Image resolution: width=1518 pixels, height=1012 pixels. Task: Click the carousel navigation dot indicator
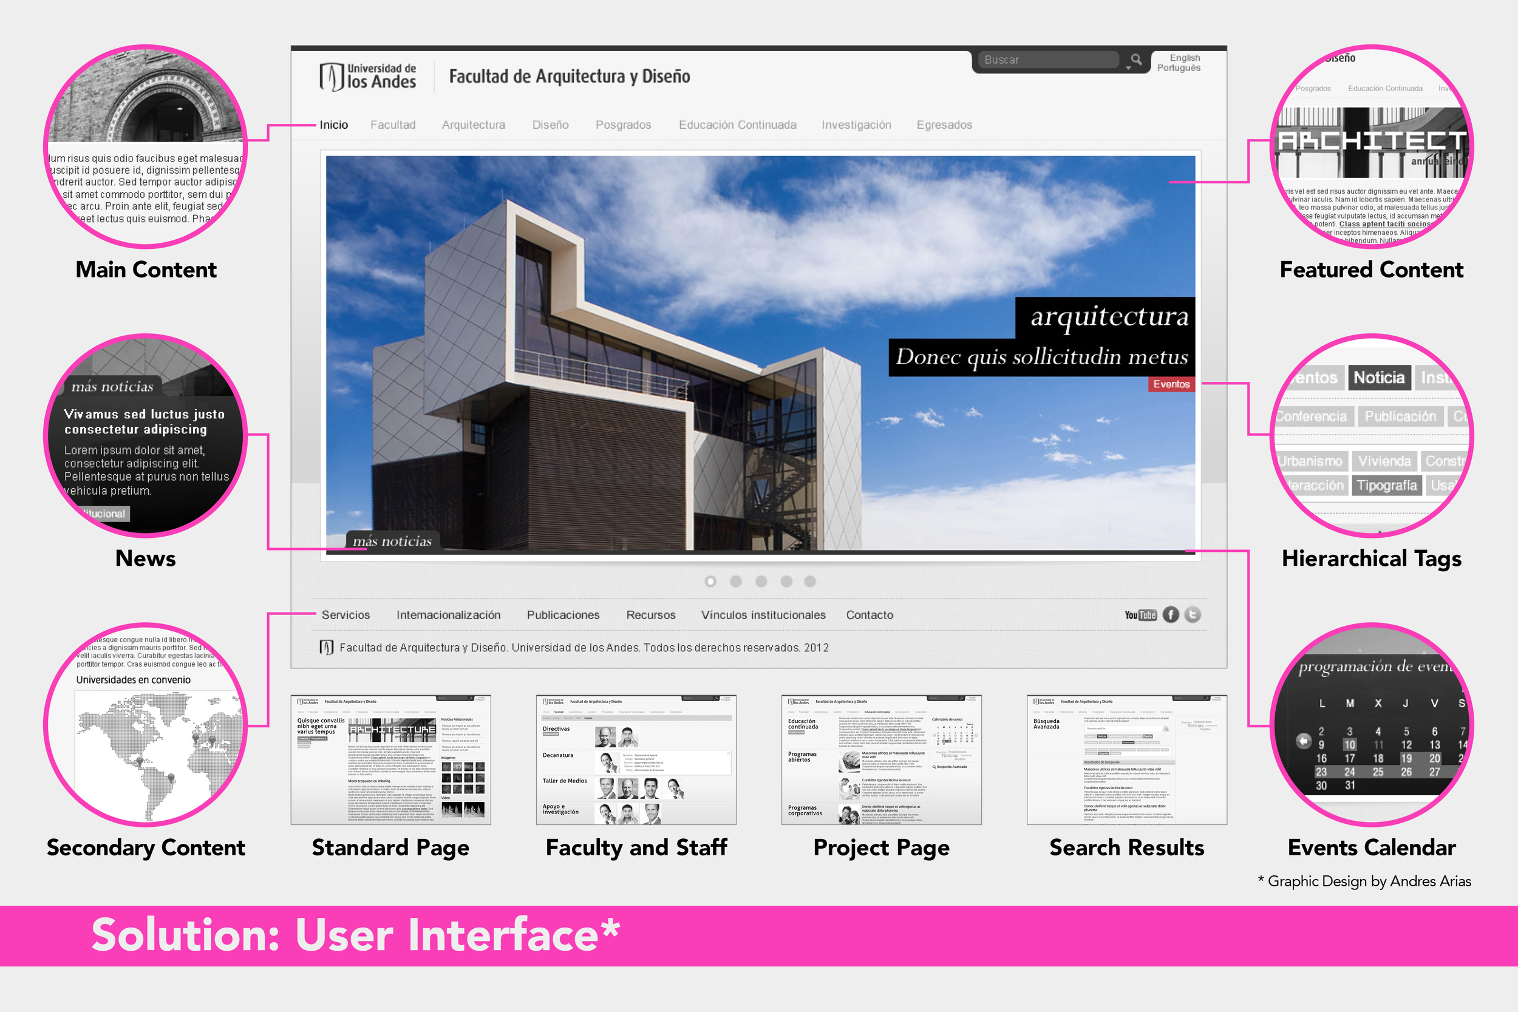coord(706,579)
